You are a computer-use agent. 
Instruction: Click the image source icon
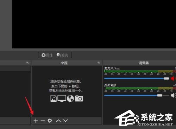point(54,99)
